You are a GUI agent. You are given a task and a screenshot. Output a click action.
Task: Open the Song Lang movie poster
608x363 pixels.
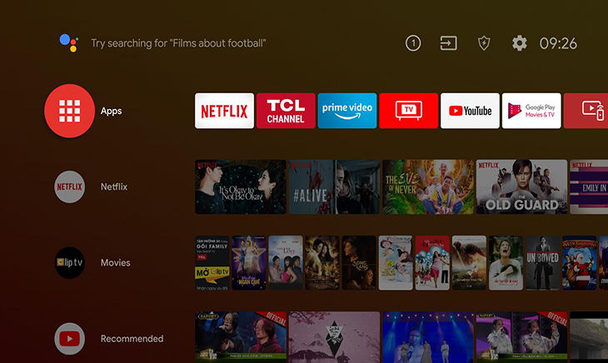click(x=359, y=262)
